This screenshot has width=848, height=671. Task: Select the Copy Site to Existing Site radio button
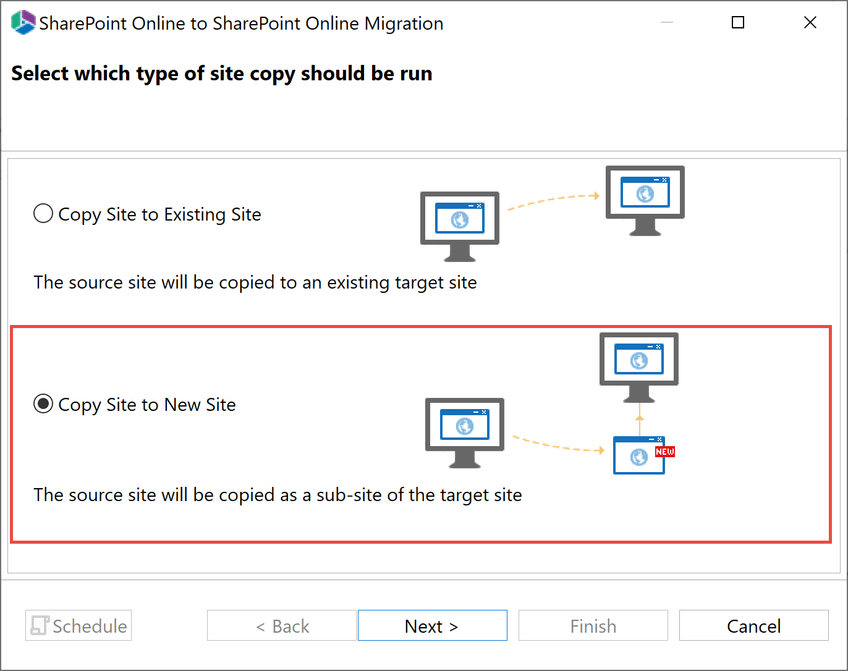(43, 213)
